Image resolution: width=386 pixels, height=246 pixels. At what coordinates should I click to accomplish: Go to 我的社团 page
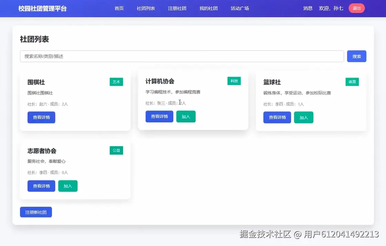[x=208, y=8]
